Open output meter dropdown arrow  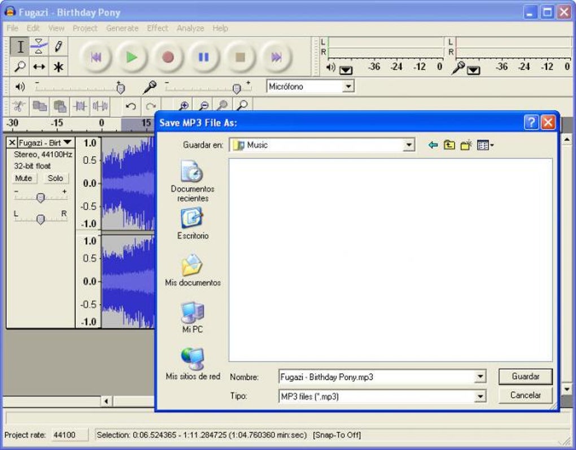346,70
